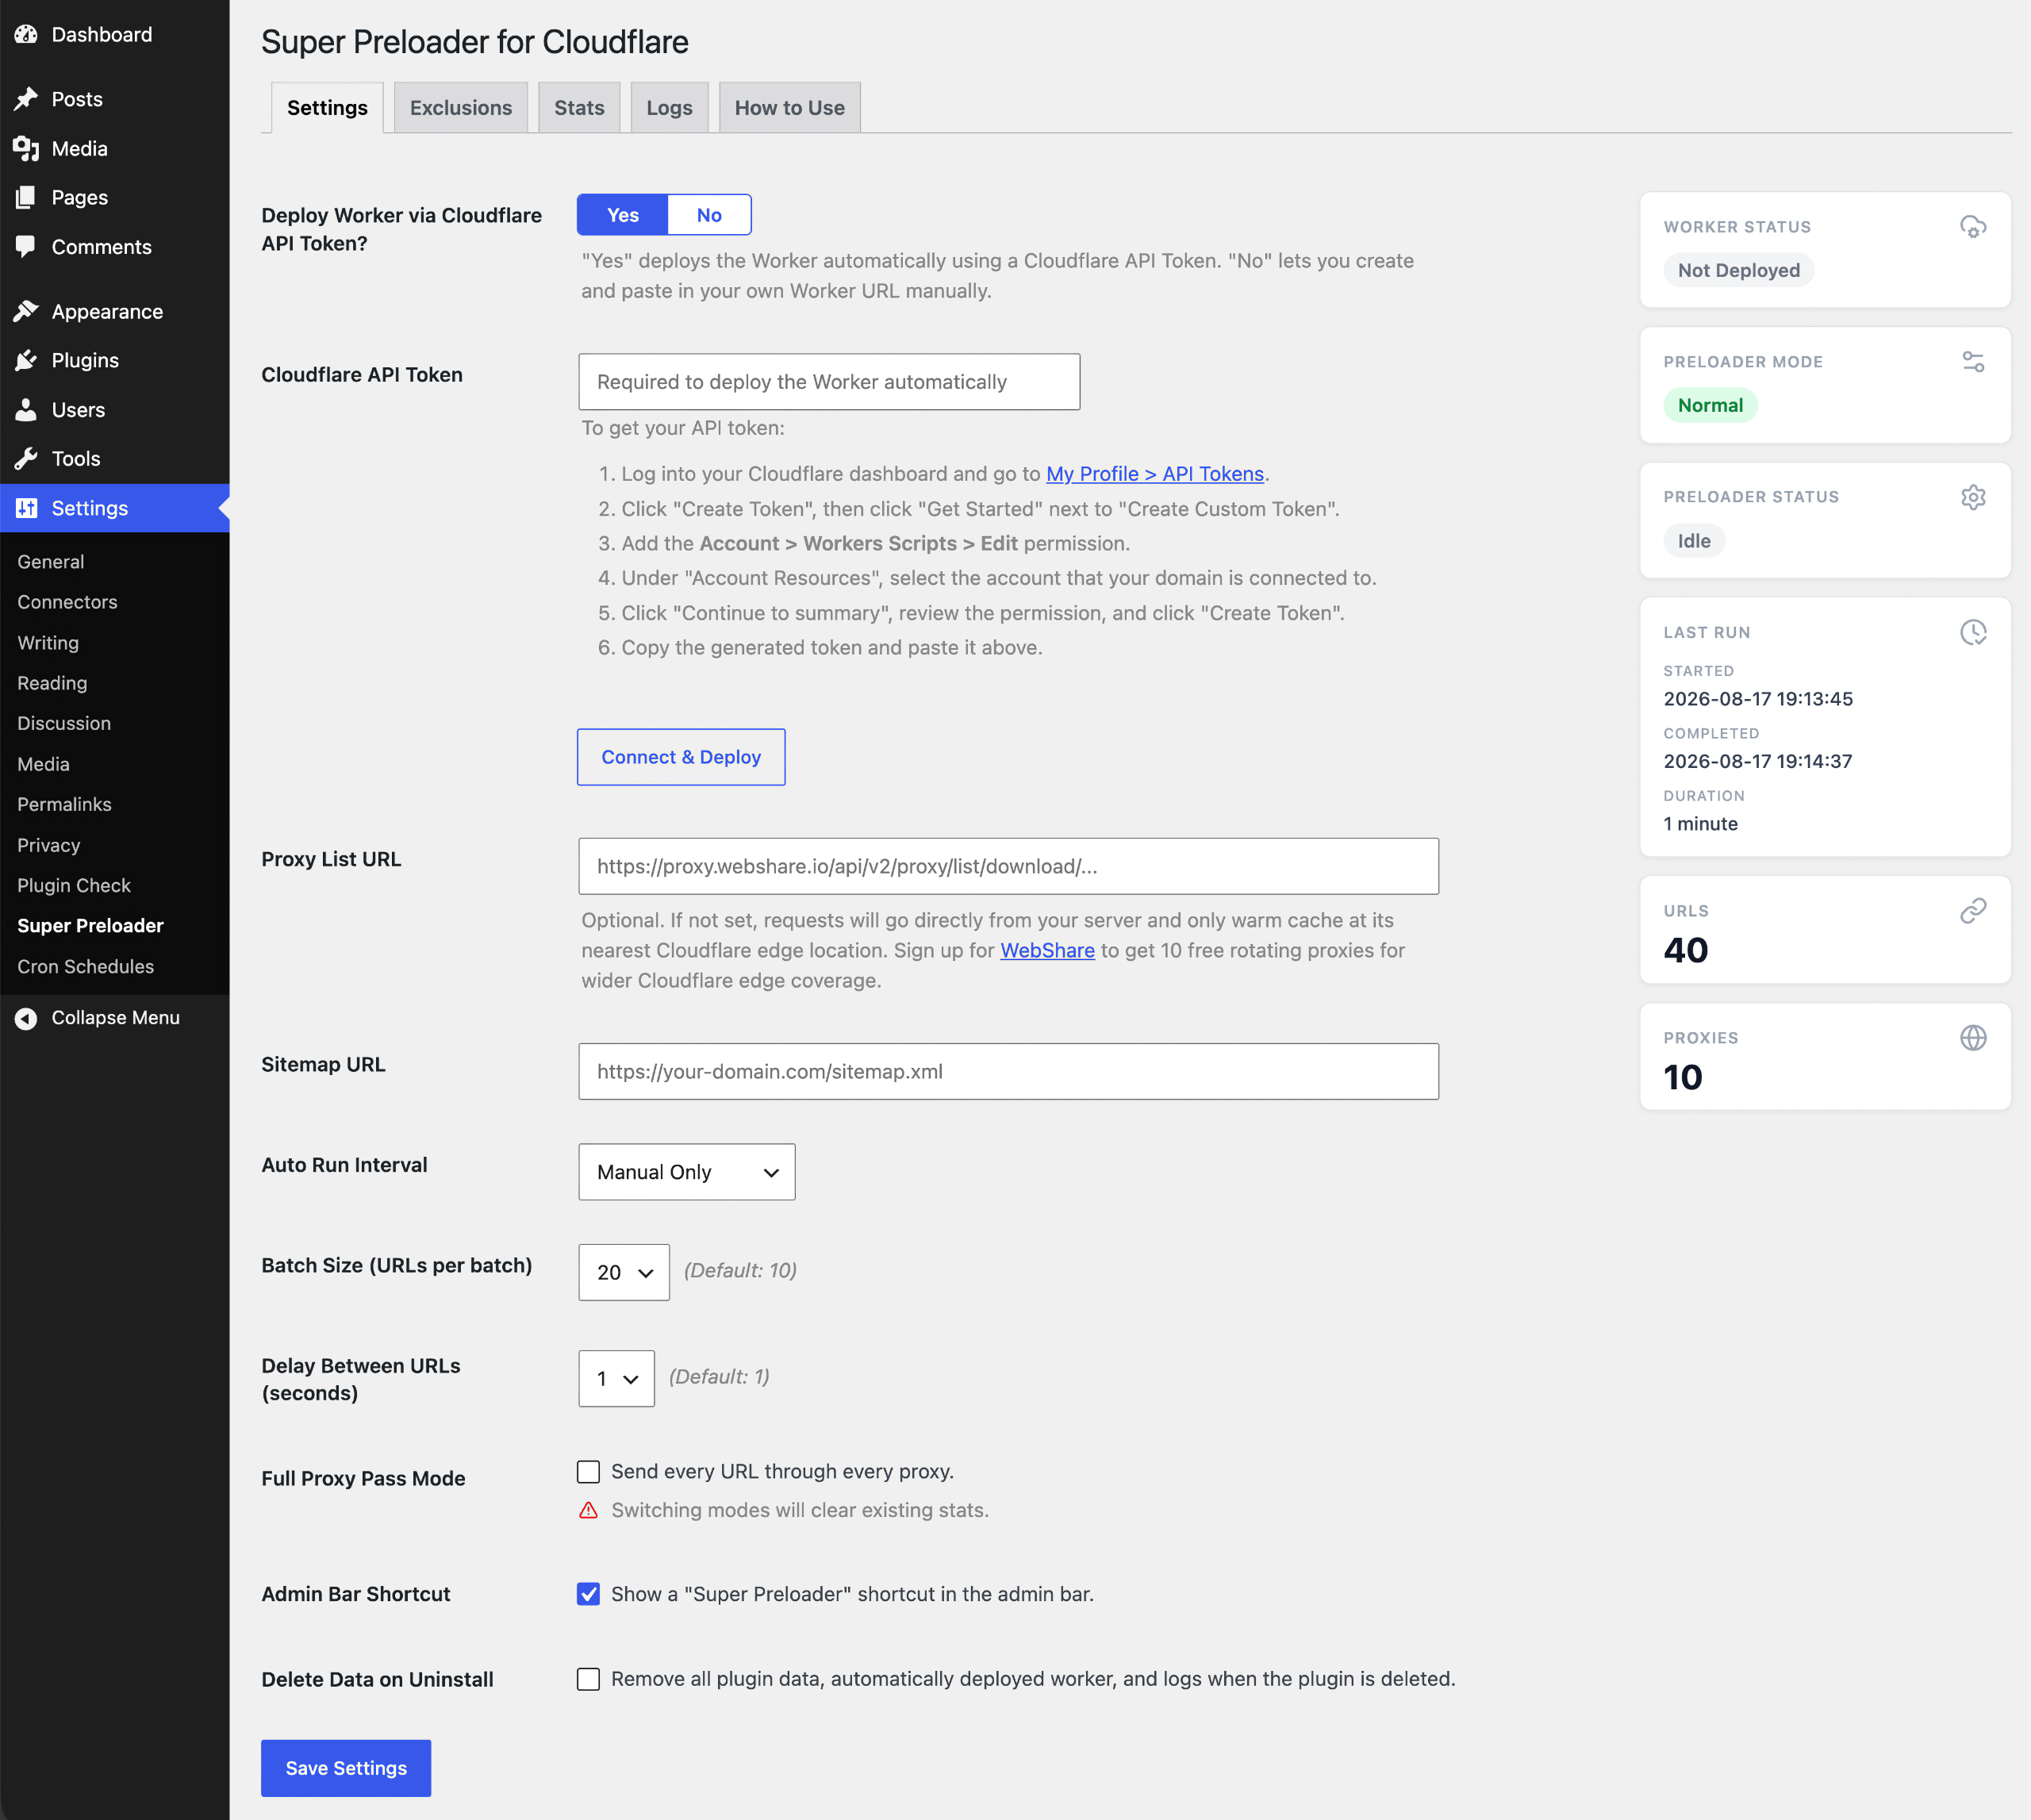Screen dimensions: 2031x1820
Task: Click the Save Settings button
Action: coord(346,1768)
